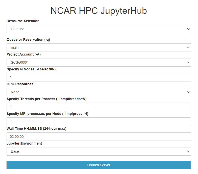Image resolution: width=198 pixels, height=174 pixels.
Task: Click the Resource Selection label
Action: tap(23, 21)
